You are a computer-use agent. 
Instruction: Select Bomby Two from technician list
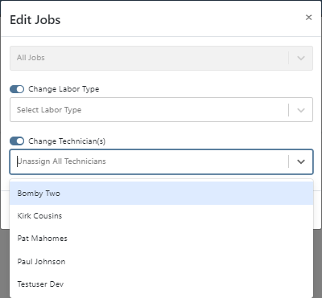pos(161,194)
